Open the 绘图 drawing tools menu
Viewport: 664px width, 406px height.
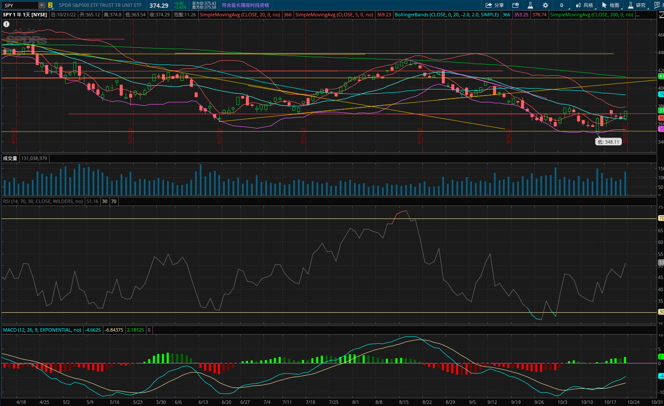[611, 5]
